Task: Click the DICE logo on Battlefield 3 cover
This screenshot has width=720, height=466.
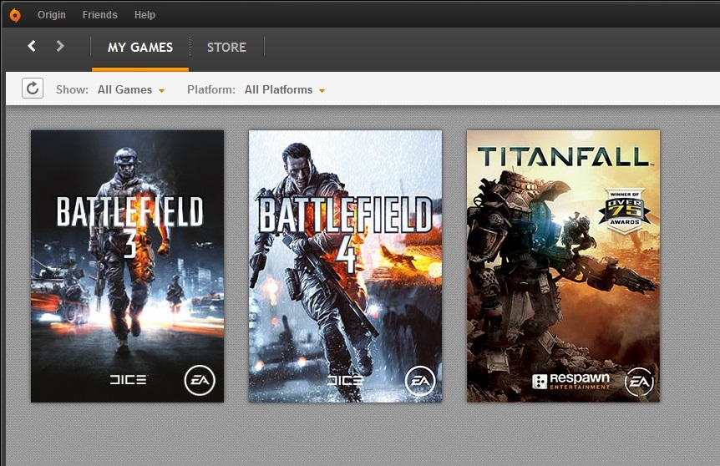Action: click(x=128, y=380)
